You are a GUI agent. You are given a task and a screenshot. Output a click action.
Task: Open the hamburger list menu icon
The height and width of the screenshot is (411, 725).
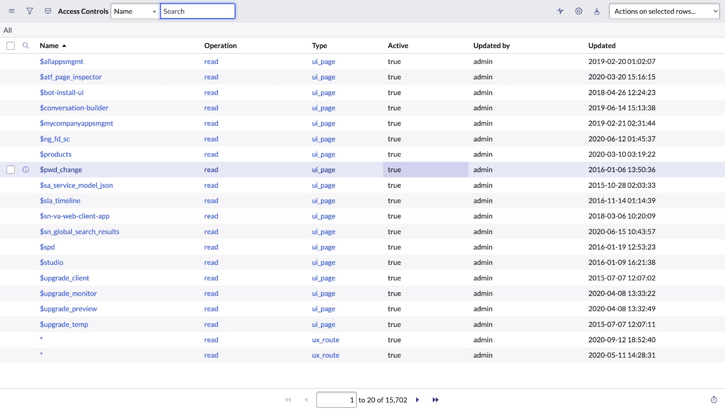12,11
